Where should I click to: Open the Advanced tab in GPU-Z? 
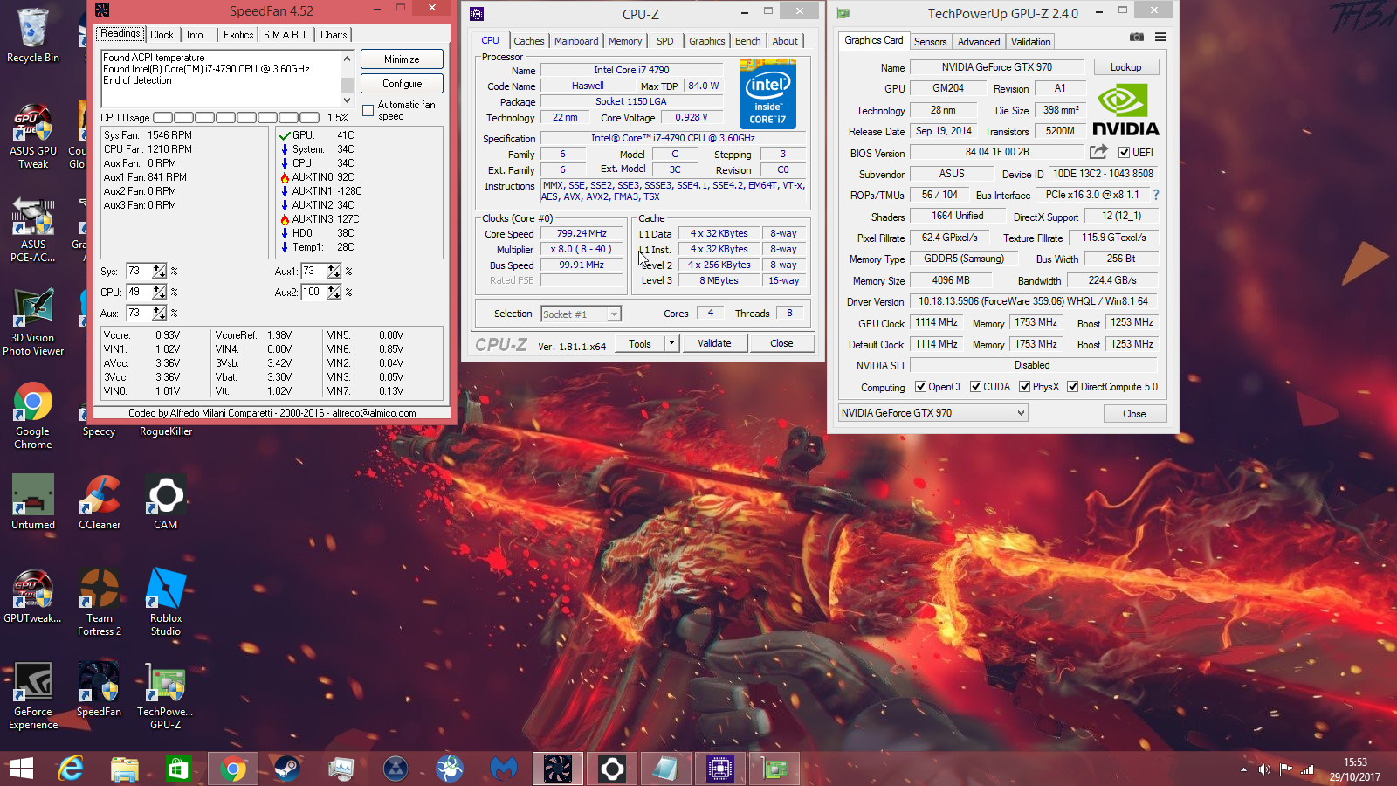(979, 42)
